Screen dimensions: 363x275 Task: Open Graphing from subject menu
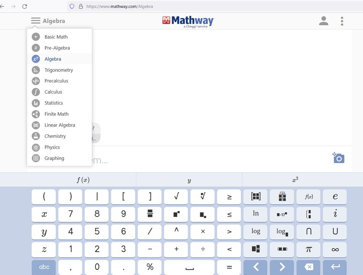click(60, 159)
